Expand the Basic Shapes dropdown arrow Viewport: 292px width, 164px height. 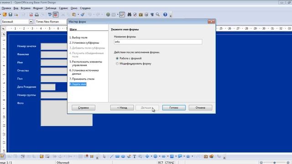(x=151, y=157)
